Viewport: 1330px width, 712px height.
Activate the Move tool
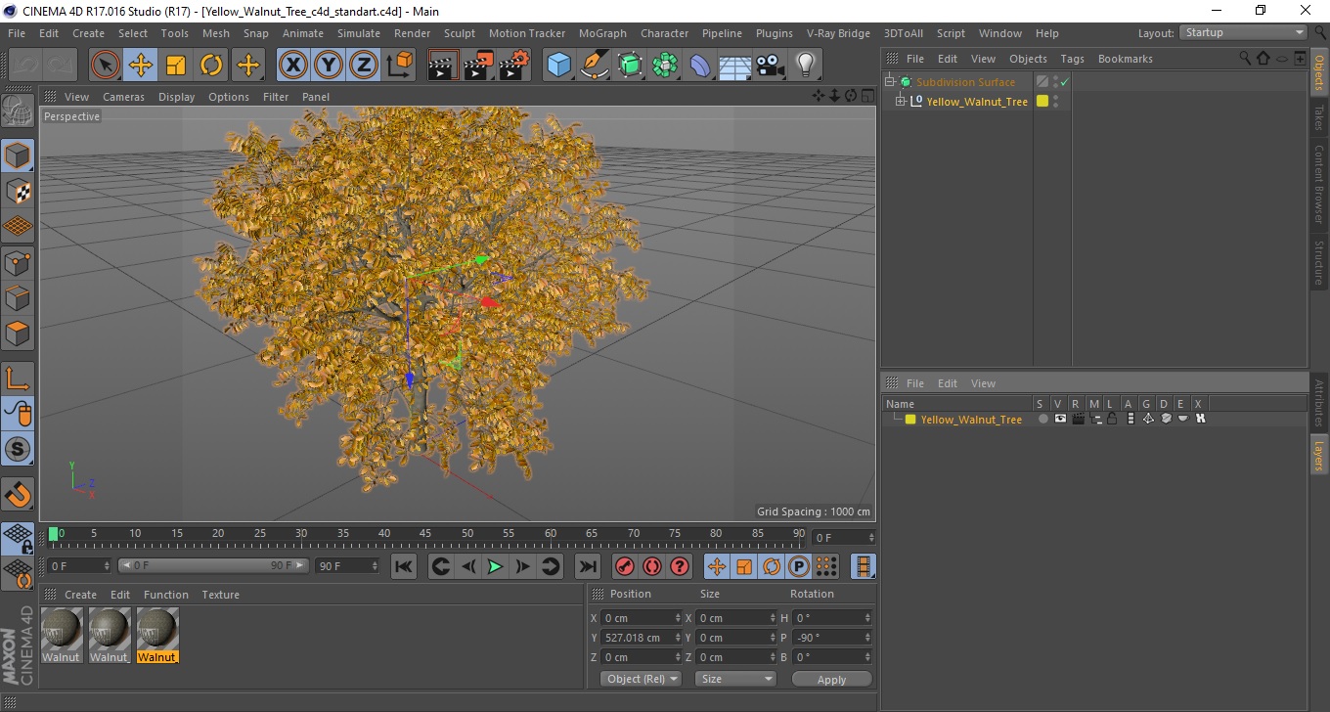(141, 66)
